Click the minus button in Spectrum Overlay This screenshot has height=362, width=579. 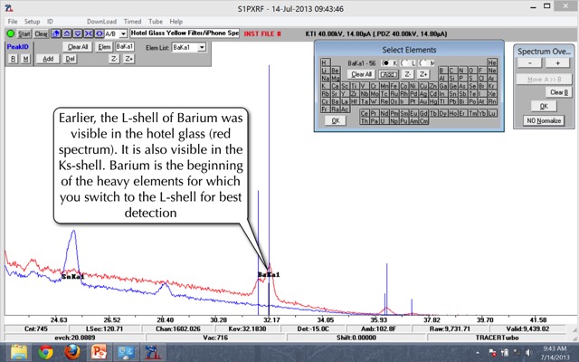530,63
